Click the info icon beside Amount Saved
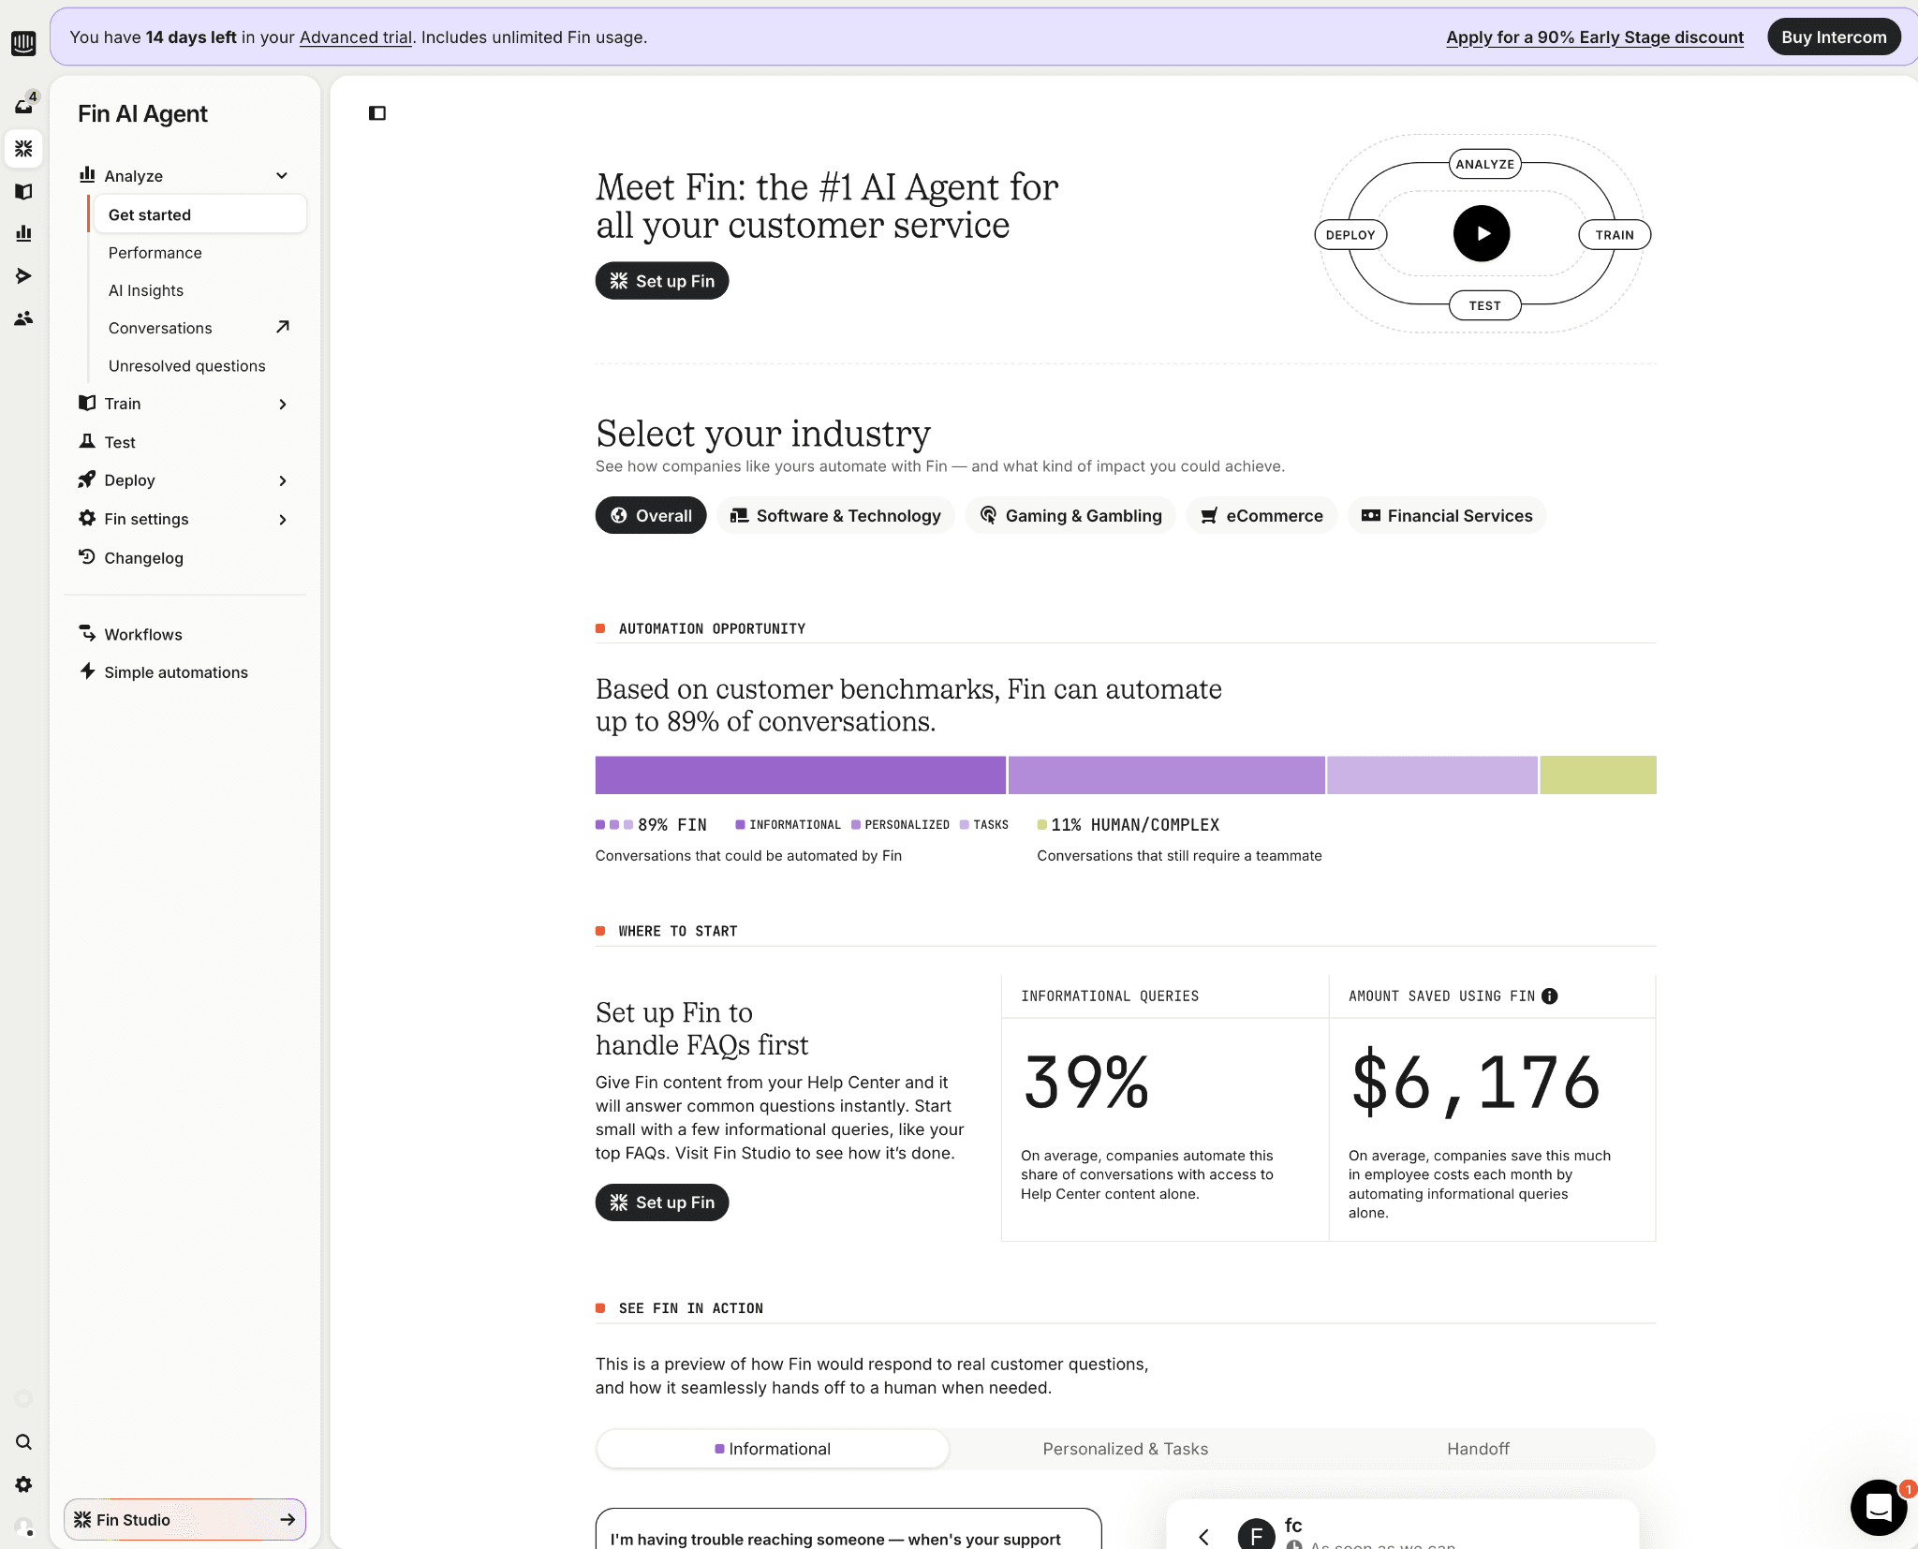The height and width of the screenshot is (1549, 1918). (x=1550, y=996)
